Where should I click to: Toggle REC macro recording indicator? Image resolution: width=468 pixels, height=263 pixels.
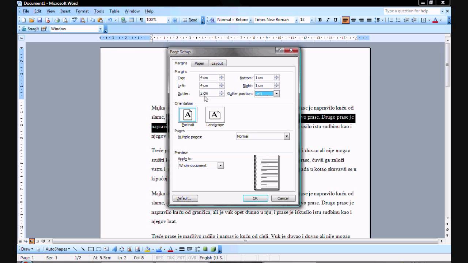coord(160,258)
